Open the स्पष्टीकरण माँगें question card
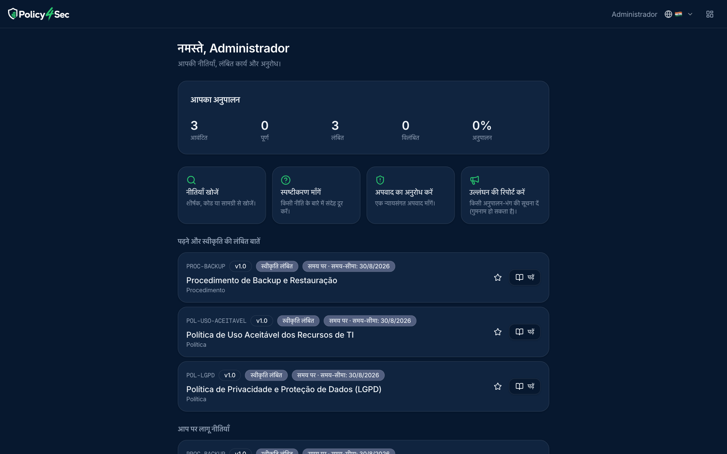 316,195
